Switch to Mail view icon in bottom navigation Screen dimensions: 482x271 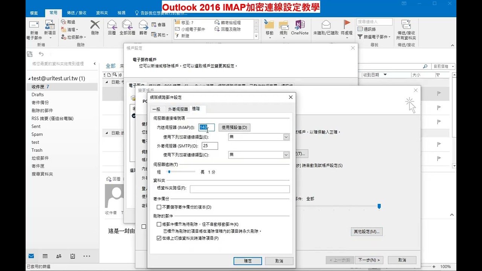[x=31, y=256]
